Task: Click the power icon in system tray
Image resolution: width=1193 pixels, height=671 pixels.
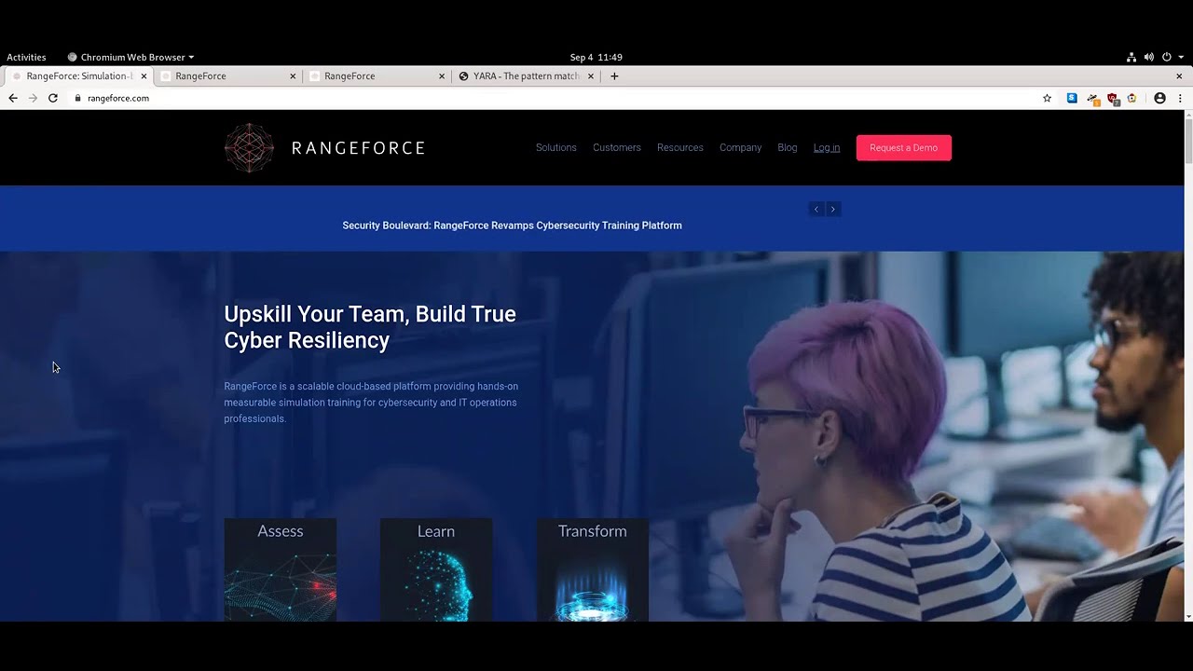Action: 1166,57
